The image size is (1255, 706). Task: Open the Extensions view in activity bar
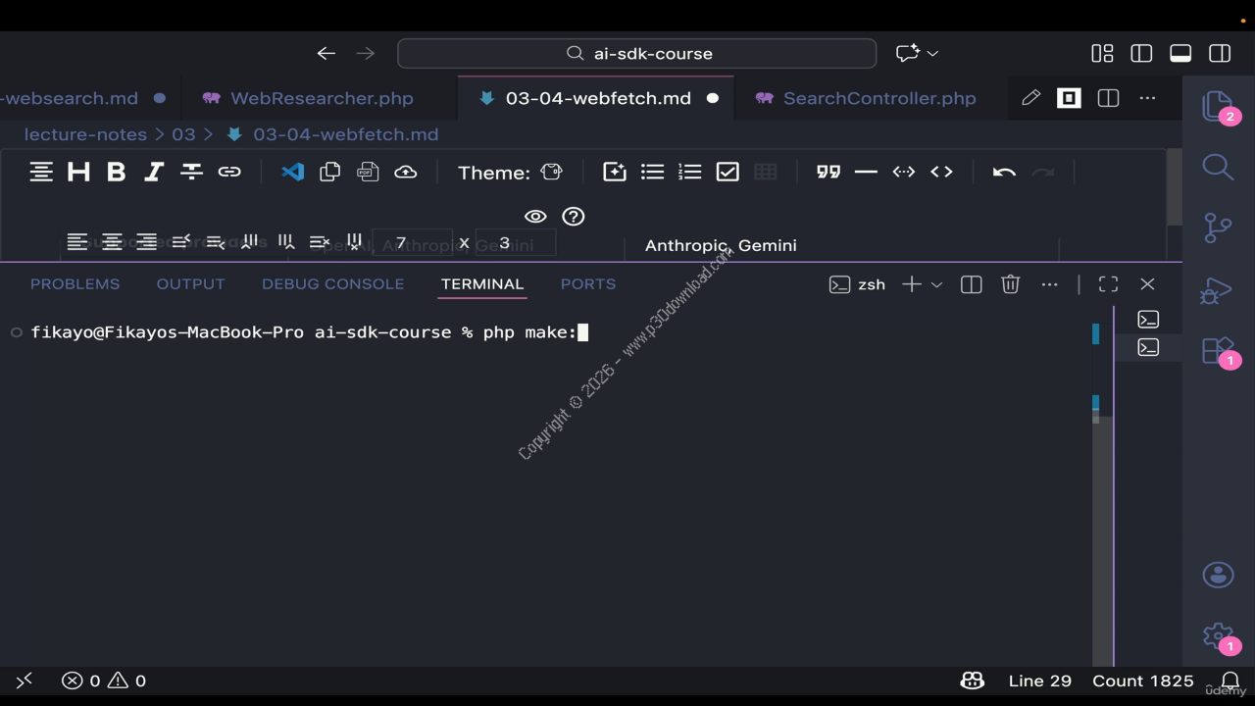pos(1218,350)
